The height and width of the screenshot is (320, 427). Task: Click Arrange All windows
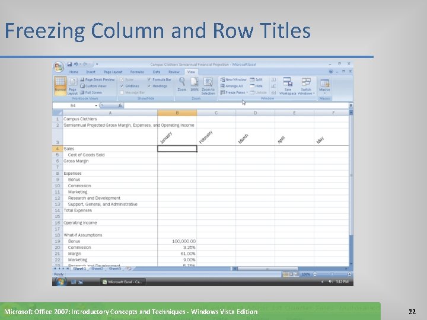231,86
